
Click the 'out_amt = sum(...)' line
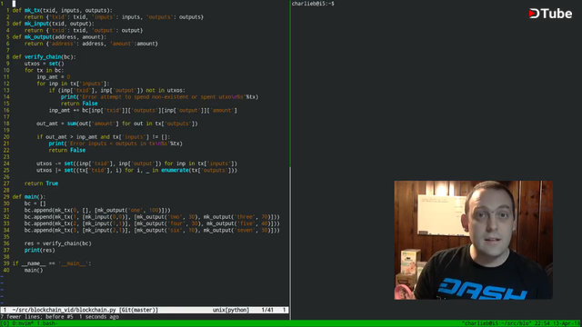click(x=117, y=124)
